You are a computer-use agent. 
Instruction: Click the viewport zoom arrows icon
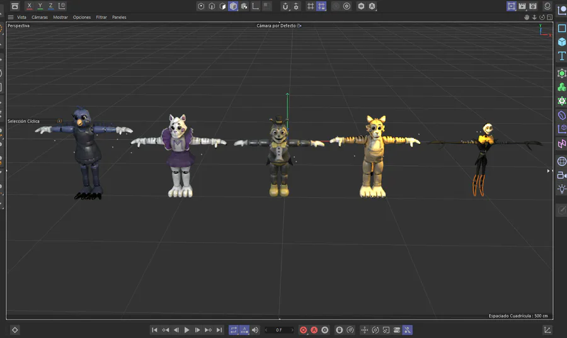(534, 17)
